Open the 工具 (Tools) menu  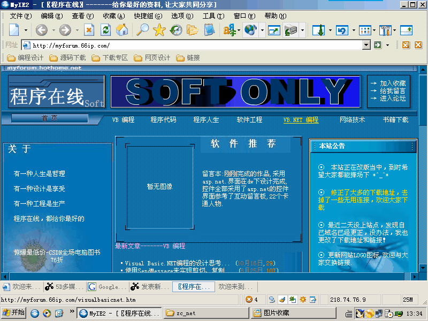point(213,16)
